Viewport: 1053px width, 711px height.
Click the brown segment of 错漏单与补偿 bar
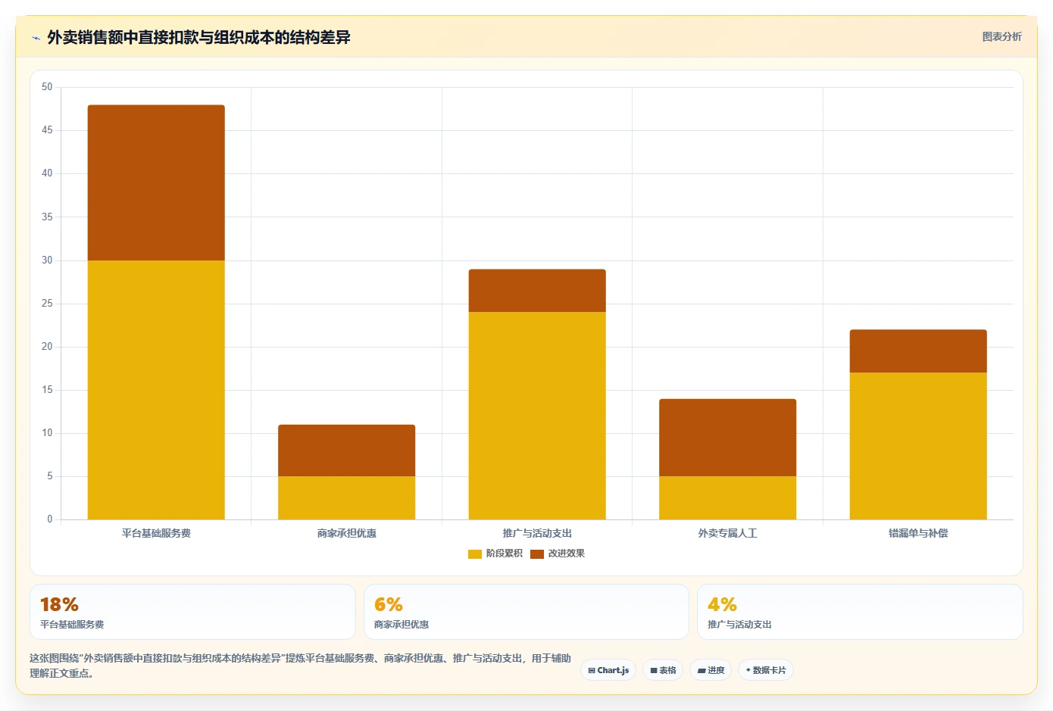(x=918, y=351)
